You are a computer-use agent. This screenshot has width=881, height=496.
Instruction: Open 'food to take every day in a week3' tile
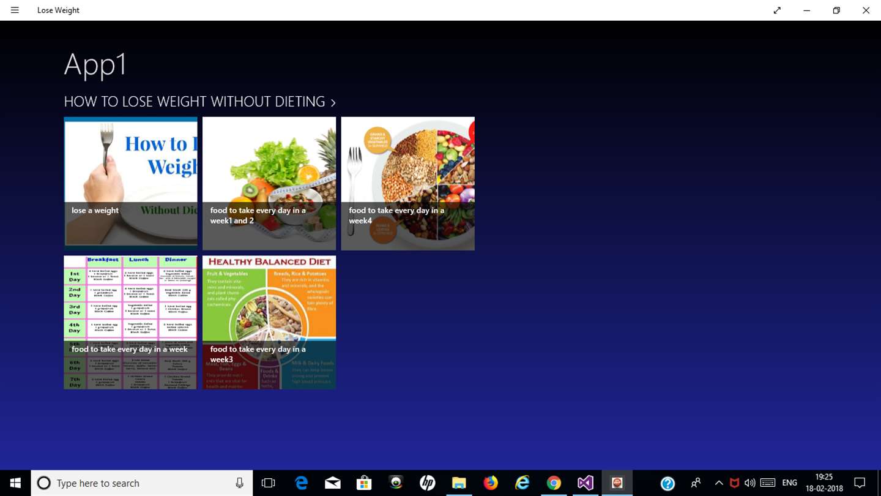coord(269,322)
